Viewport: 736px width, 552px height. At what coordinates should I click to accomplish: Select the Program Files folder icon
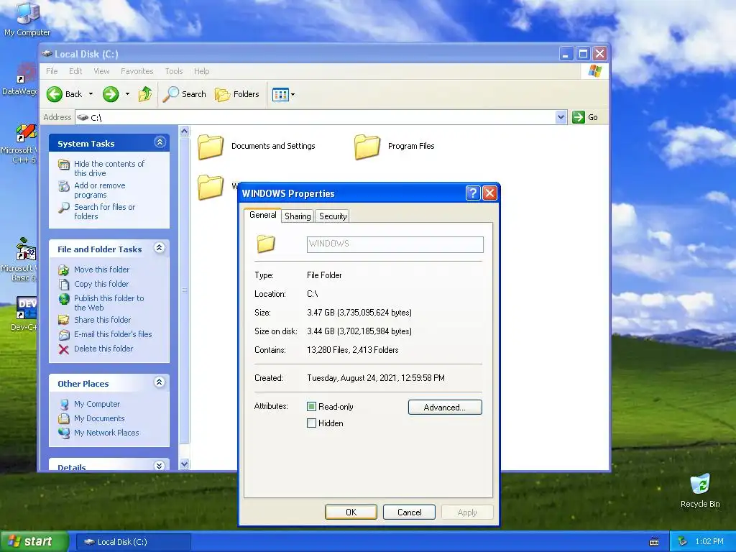coord(367,147)
